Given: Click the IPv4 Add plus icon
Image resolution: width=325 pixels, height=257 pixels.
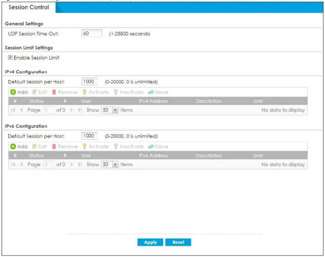Looking at the screenshot, I should coord(13,92).
